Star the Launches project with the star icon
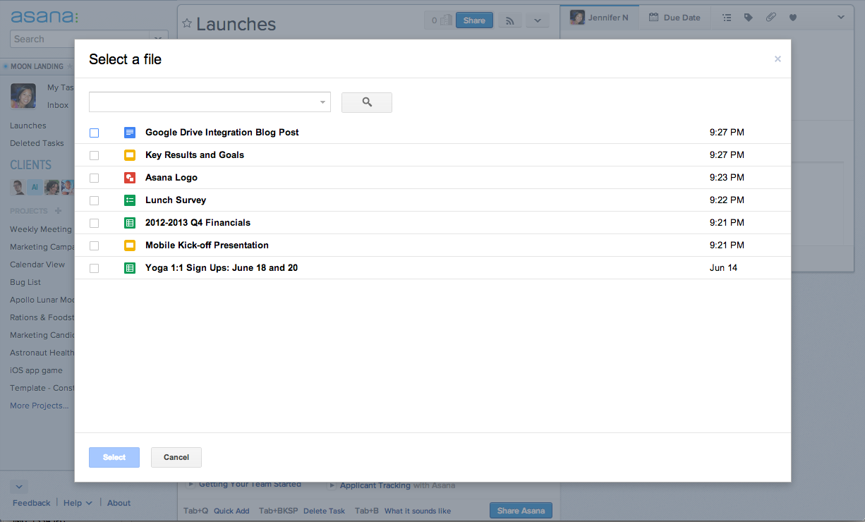This screenshot has height=522, width=865. (x=186, y=23)
